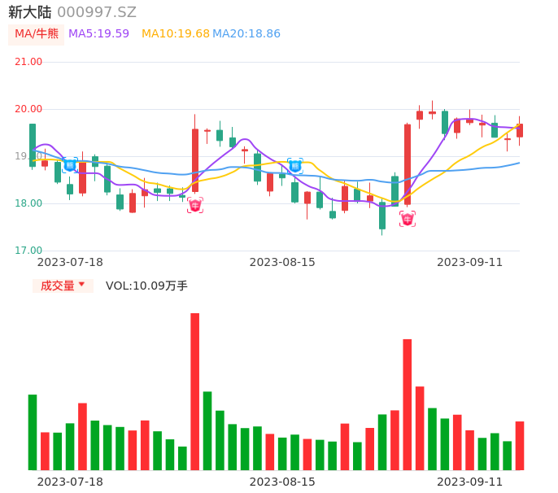Viewport: 558px width, 493px height.
Task: Click the large red candlestick rising to 19.70
Action: point(408,164)
